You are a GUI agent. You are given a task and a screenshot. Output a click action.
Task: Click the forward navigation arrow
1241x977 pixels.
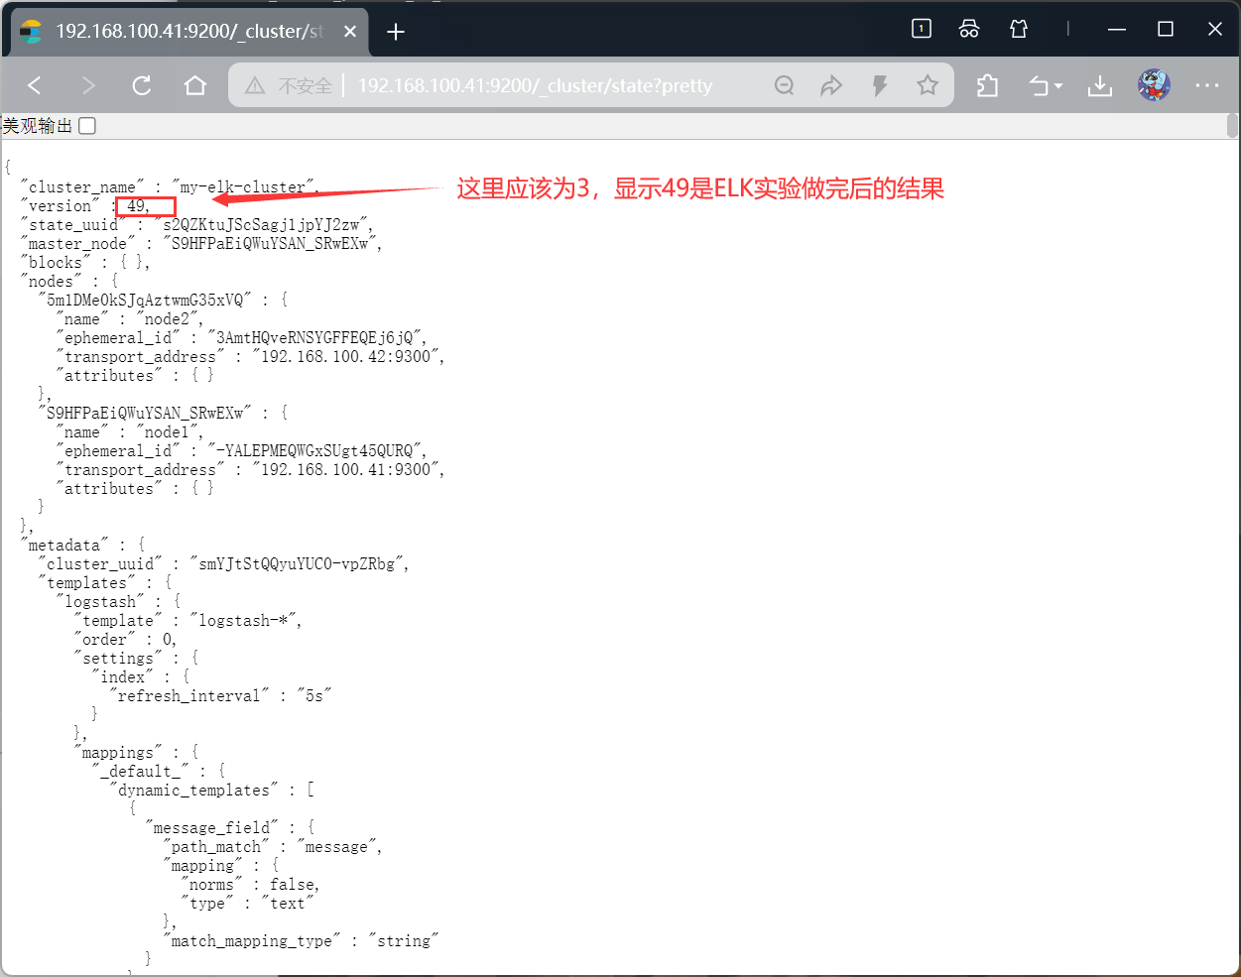[88, 86]
